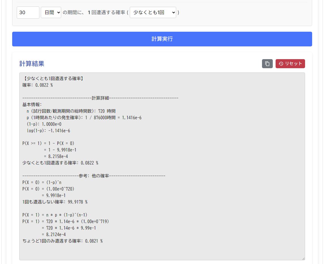Click the 基本情報: line in results

pos(32,104)
